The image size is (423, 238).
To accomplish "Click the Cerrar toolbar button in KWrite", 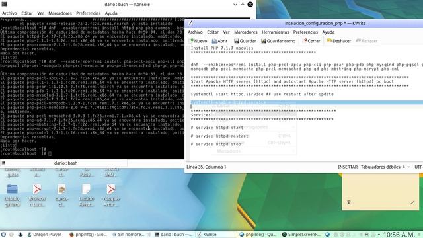I will (x=311, y=41).
